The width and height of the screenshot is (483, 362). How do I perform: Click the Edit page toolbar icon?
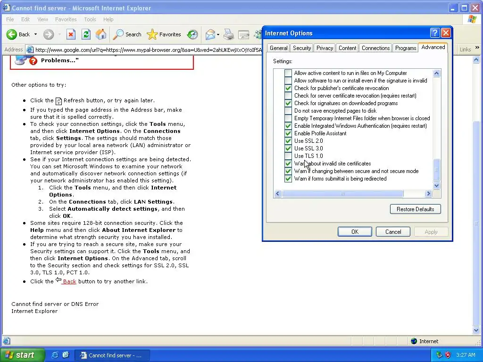[x=243, y=34]
